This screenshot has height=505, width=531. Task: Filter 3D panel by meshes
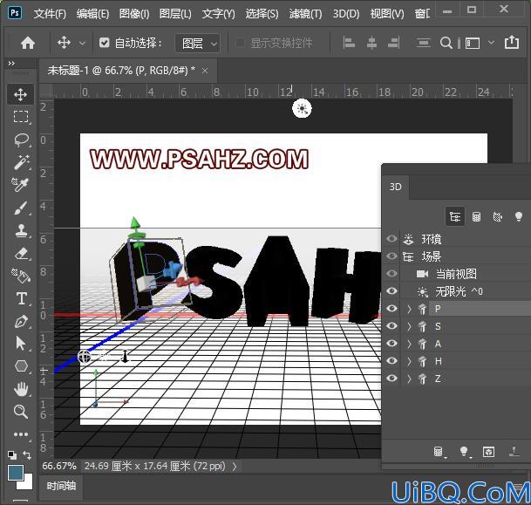[476, 216]
